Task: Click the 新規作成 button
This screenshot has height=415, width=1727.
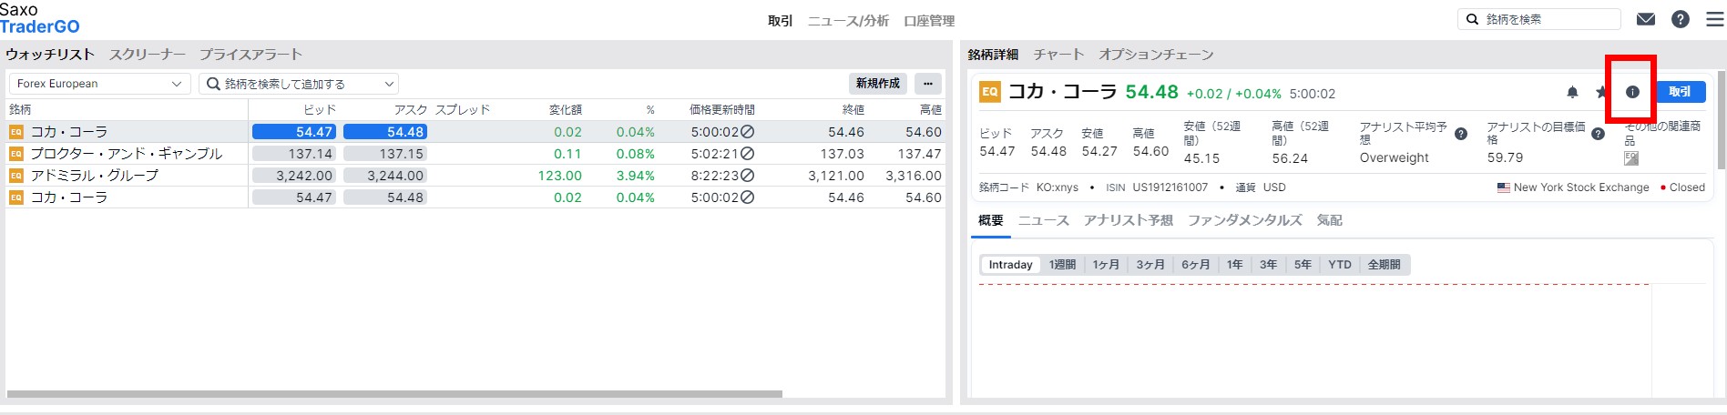Action: tap(878, 84)
